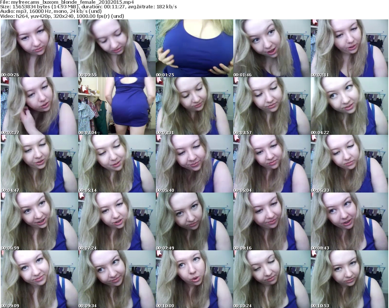Select the frame at 00:04:22
This screenshot has width=389, height=308.
349,106
